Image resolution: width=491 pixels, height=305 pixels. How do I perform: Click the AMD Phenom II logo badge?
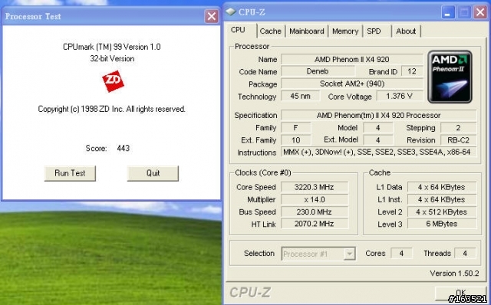click(x=450, y=77)
